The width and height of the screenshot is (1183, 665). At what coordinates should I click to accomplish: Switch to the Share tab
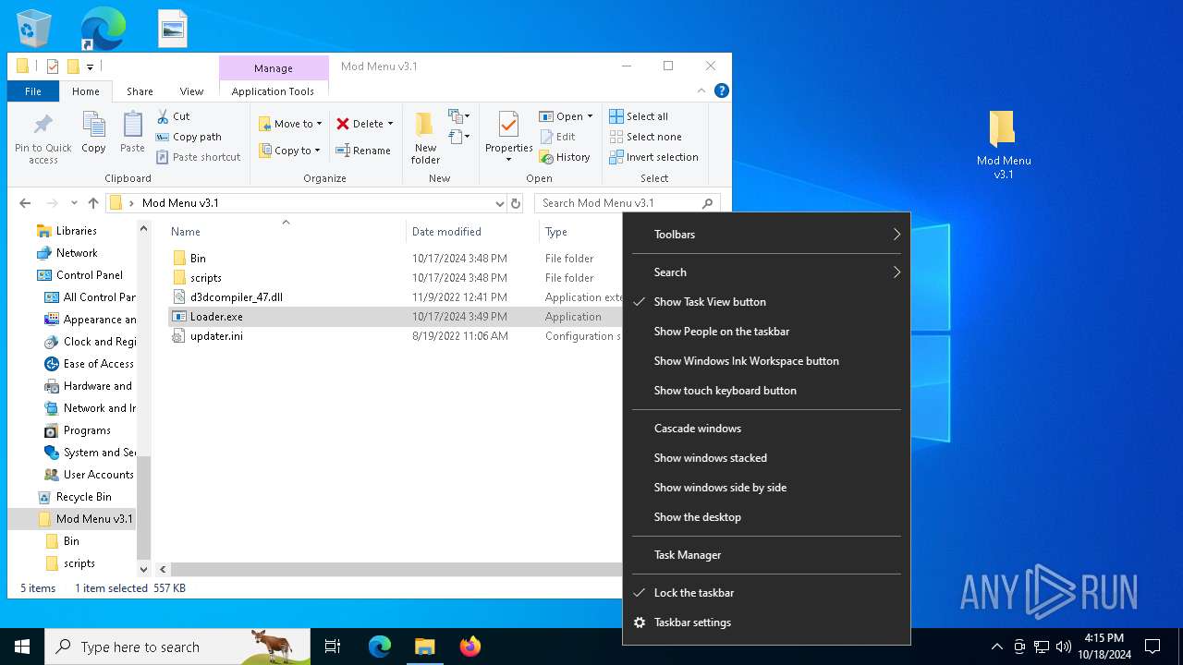140,91
